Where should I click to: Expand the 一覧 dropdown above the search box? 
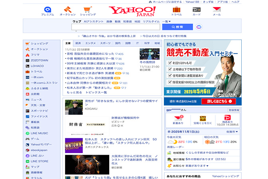click(167, 21)
